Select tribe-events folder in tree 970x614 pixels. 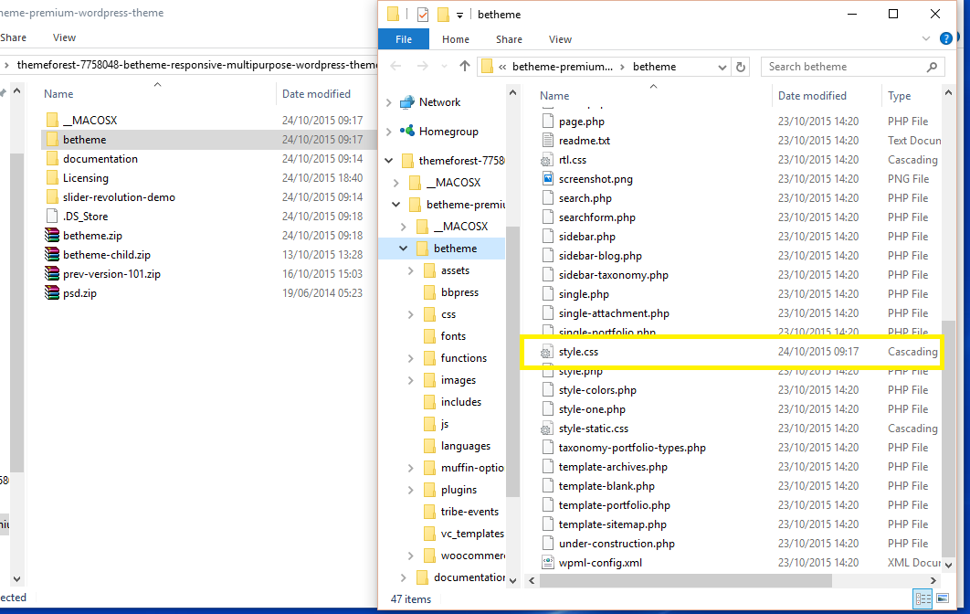pyautogui.click(x=469, y=512)
